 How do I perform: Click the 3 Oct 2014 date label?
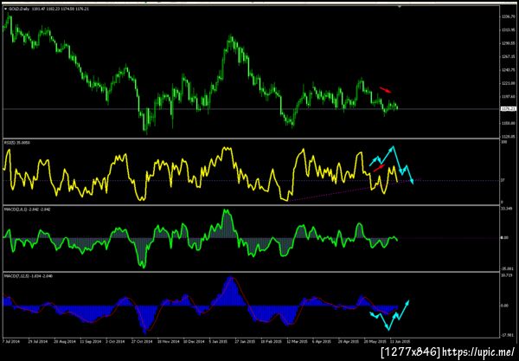click(115, 341)
